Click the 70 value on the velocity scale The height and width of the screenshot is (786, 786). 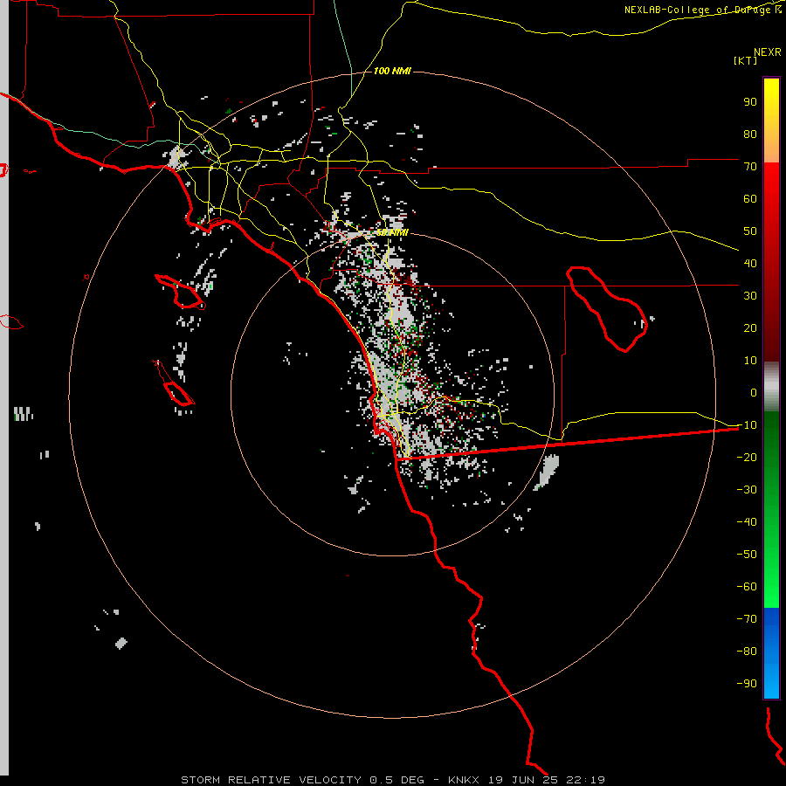(x=750, y=167)
